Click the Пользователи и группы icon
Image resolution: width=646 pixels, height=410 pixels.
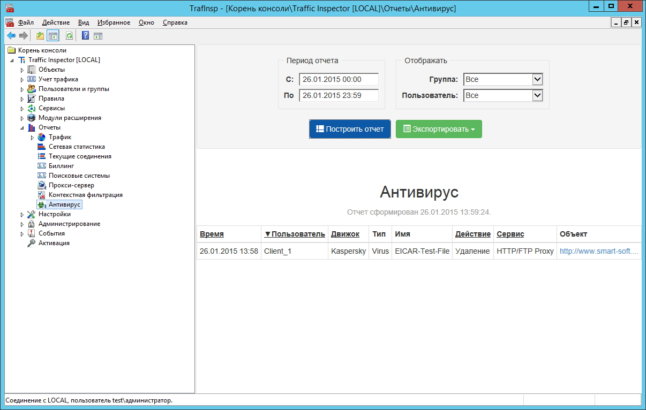pyautogui.click(x=32, y=89)
